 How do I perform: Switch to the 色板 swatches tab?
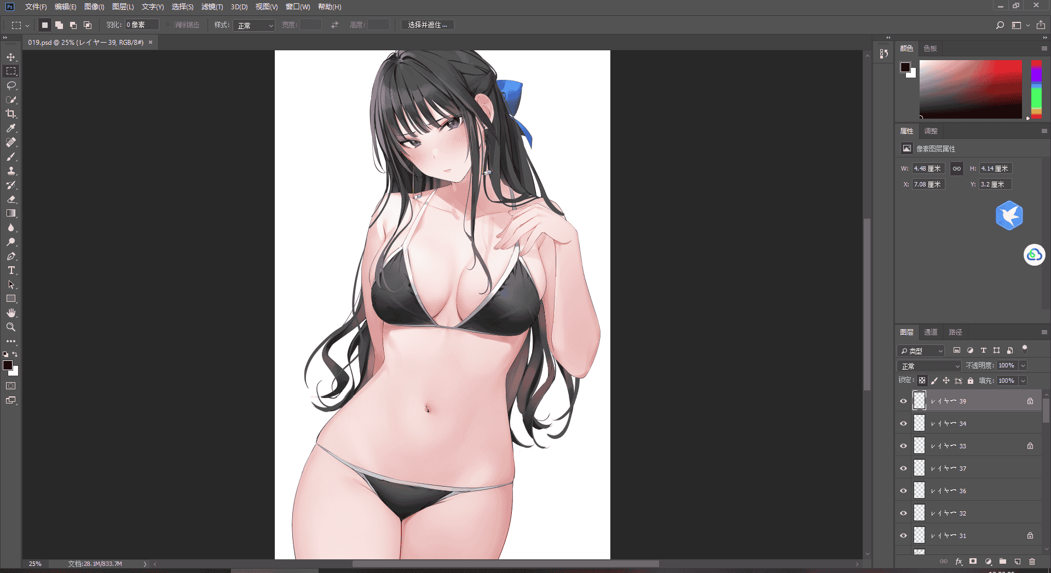pyautogui.click(x=930, y=48)
